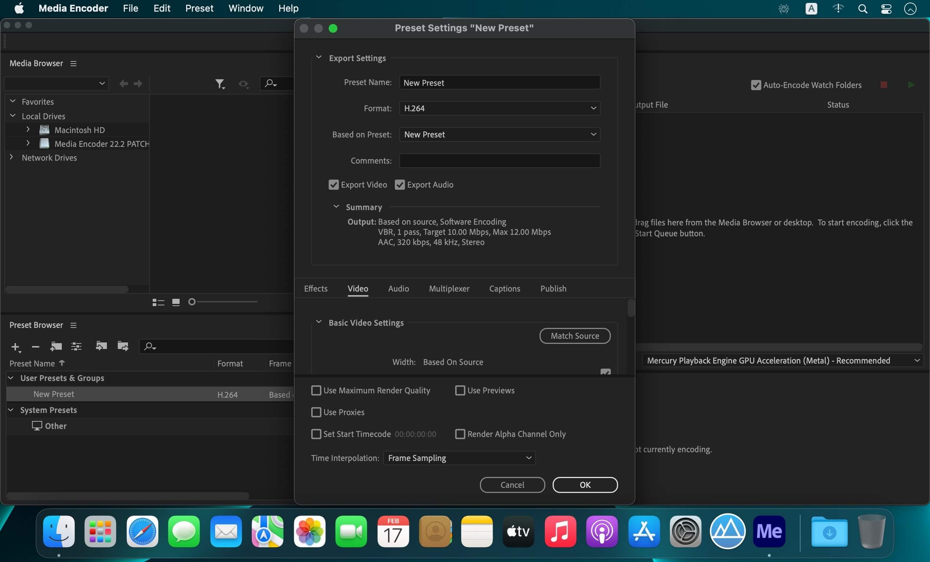Image resolution: width=930 pixels, height=562 pixels.
Task: Click the Import Presets icon
Action: click(x=101, y=346)
